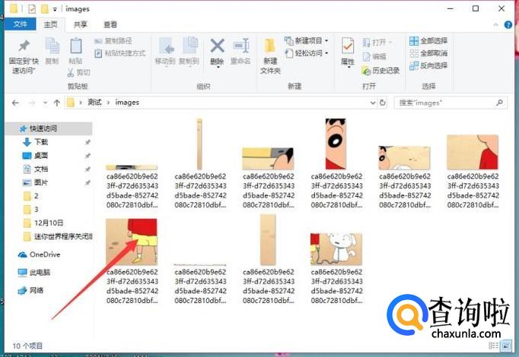519x357 pixels.
Task: Select the tall thin beige strip thumbnail in first row
Action: [x=199, y=144]
